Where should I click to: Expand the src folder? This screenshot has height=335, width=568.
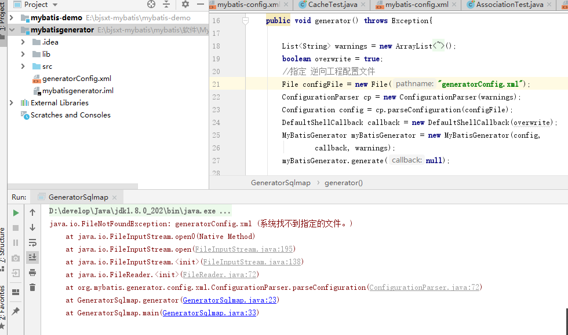click(23, 66)
